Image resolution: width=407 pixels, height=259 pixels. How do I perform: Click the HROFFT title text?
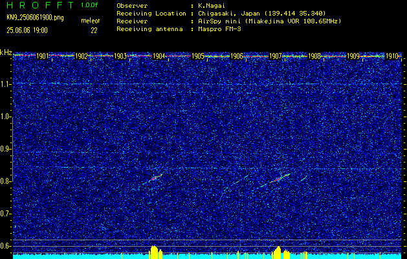click(x=40, y=5)
